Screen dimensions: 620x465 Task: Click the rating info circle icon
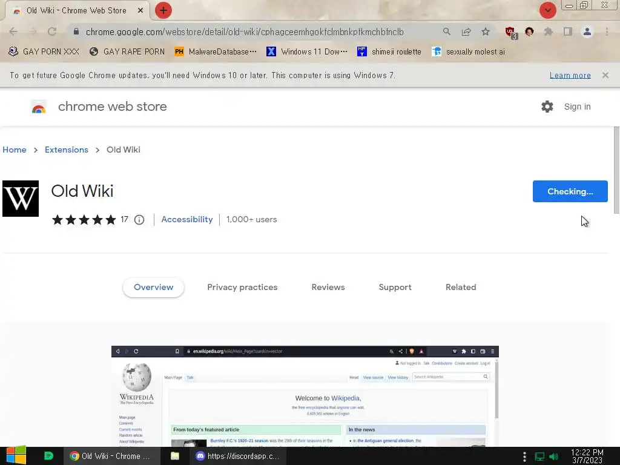click(139, 220)
